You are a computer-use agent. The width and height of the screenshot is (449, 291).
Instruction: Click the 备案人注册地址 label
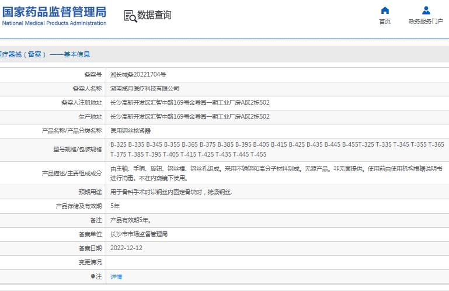82,103
